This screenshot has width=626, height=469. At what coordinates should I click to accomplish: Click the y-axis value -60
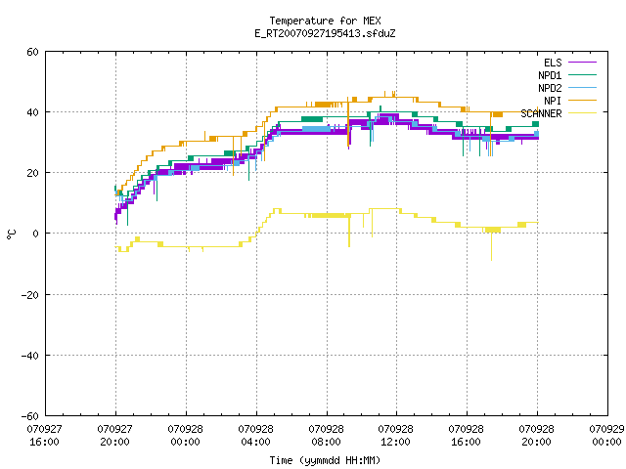click(30, 416)
